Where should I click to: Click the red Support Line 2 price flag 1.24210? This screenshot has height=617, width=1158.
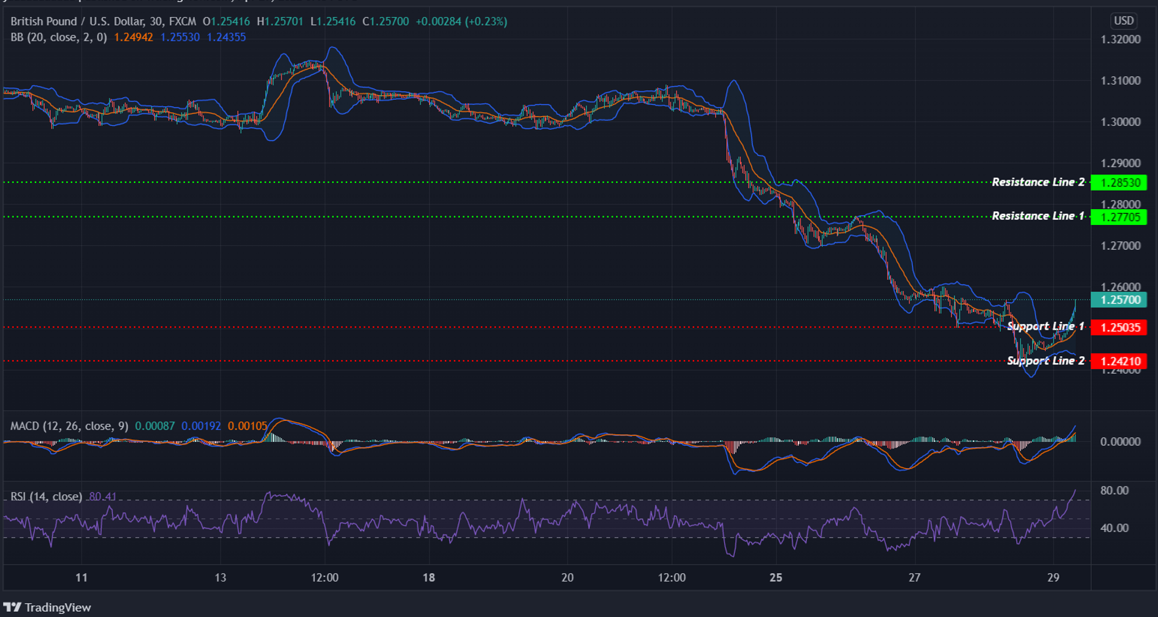[1120, 361]
